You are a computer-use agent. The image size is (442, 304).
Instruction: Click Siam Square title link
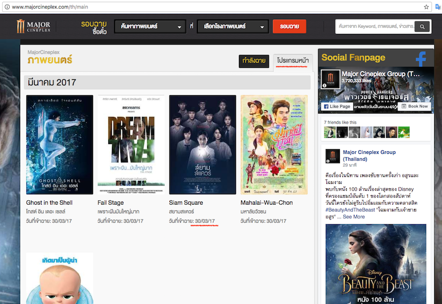point(186,202)
